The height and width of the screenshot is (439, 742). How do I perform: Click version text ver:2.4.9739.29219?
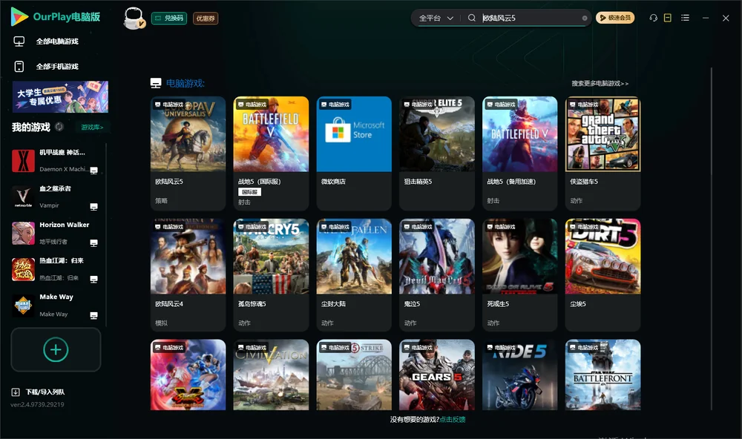pyautogui.click(x=37, y=404)
